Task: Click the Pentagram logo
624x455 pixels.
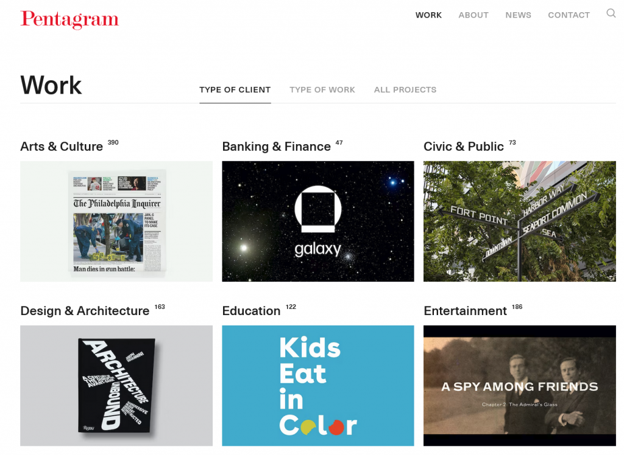Action: tap(69, 19)
